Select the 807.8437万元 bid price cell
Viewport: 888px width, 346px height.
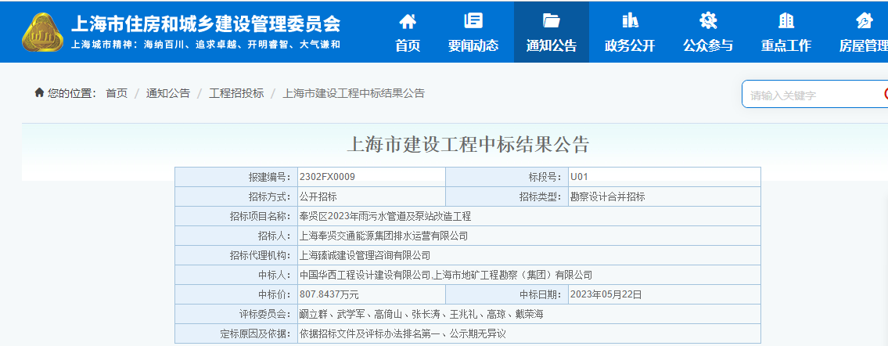click(x=329, y=294)
